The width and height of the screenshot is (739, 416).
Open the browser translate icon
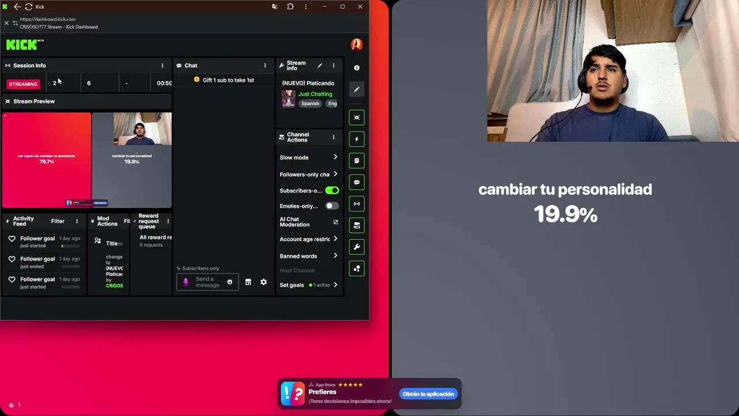[x=275, y=7]
